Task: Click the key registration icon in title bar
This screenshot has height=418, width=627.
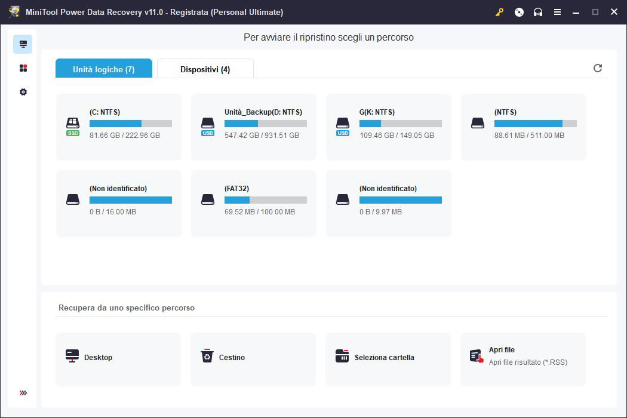Action: coord(500,12)
